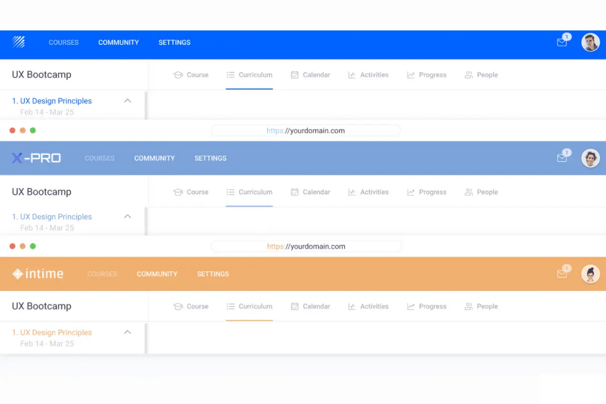Click the intime logo in the orange header
This screenshot has height=404, width=606.
(38, 274)
